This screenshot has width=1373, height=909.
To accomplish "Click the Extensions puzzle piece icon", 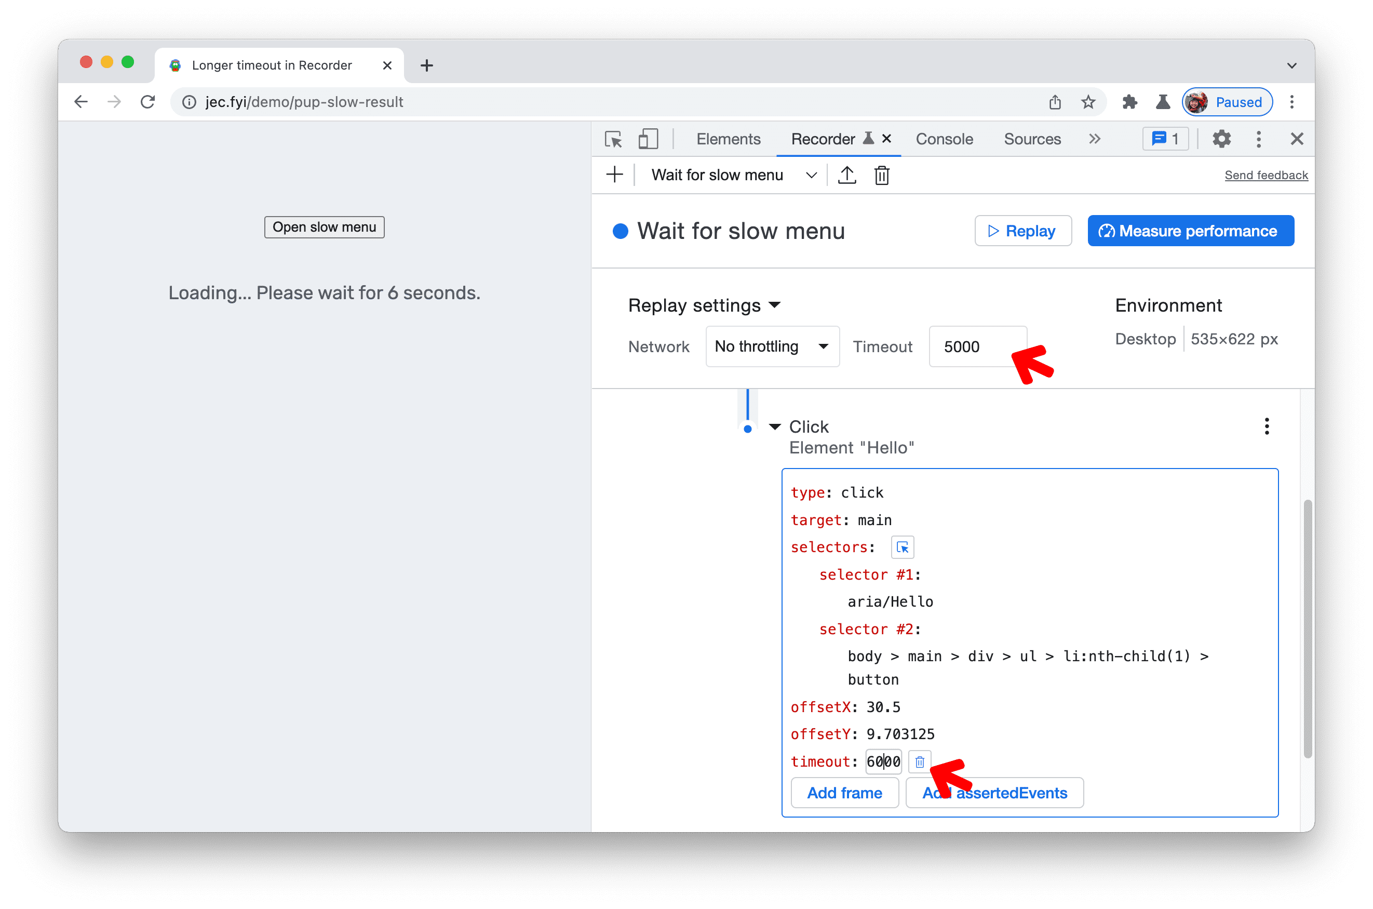I will [x=1127, y=102].
